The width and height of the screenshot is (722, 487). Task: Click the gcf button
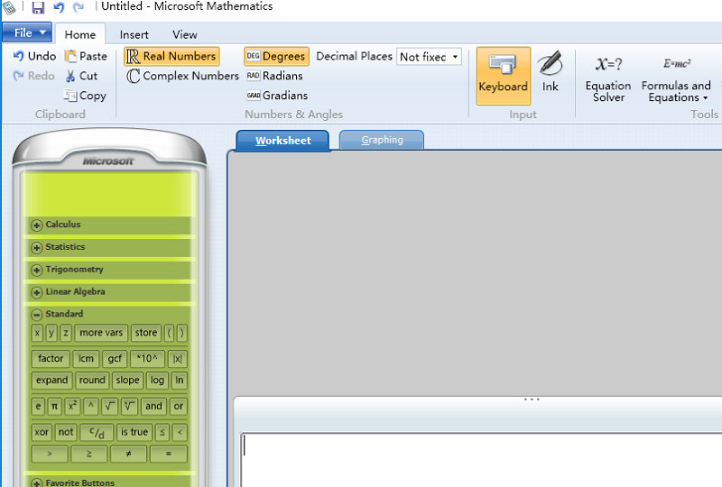pos(115,359)
